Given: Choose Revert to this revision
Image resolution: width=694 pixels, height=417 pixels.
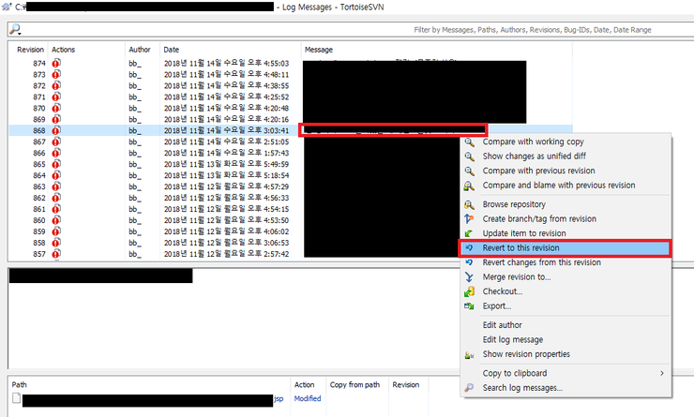Looking at the screenshot, I should click(x=520, y=247).
